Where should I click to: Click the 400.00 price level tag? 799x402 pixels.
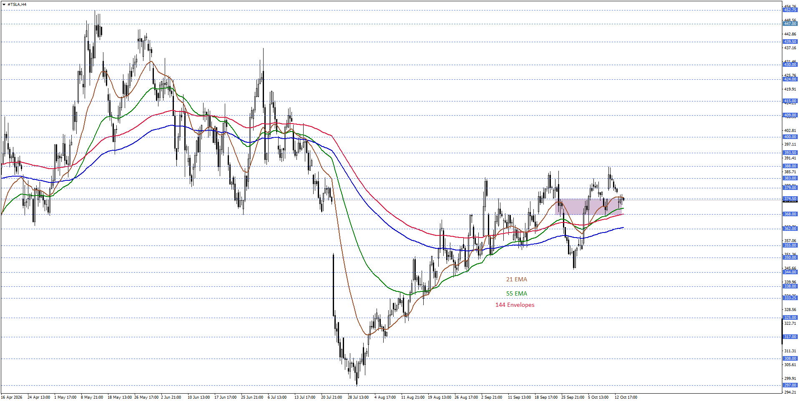(790, 137)
